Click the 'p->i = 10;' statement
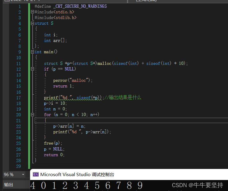228x191 pixels. click(55, 103)
